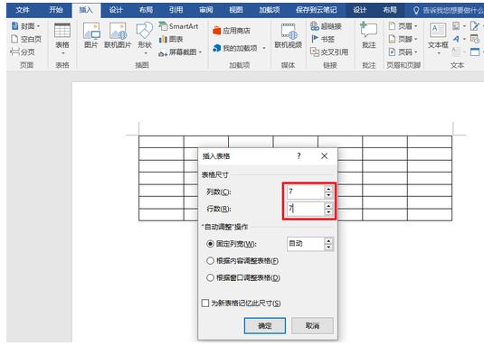
Task: Expand the dropdown arrow under 文本框
Action: point(439,53)
